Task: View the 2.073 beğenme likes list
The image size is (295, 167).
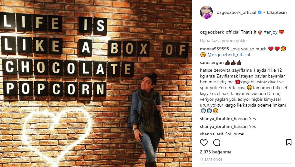Action: click(216, 152)
